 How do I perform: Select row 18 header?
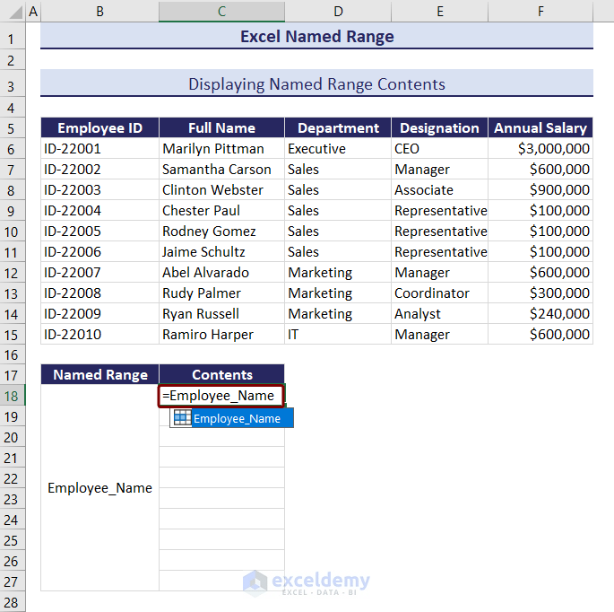12,396
